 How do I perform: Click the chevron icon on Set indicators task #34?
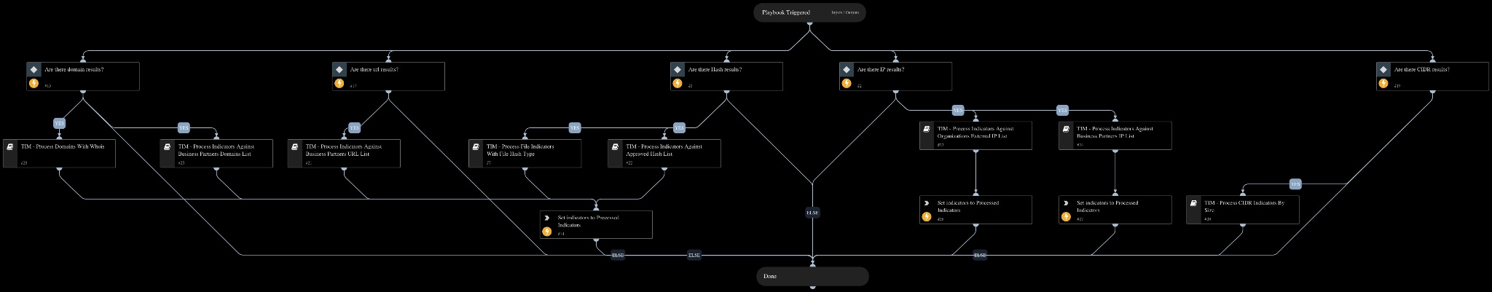[546, 218]
